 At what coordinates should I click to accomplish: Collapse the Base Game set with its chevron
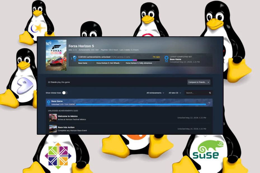click(209, 103)
